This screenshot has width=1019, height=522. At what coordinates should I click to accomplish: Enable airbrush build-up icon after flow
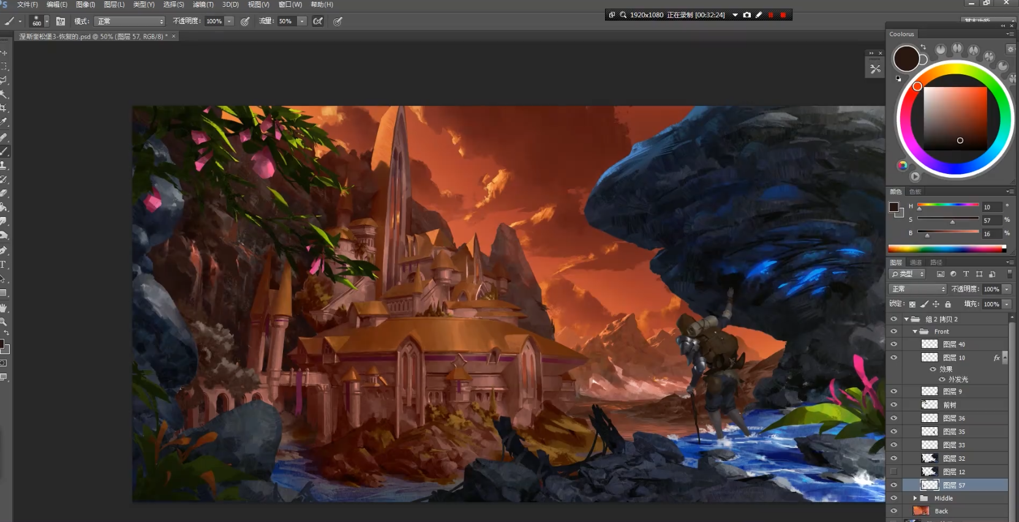coord(318,21)
